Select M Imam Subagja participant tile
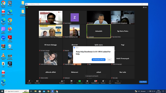Screen dimensions: 166x93 (51, 45)
